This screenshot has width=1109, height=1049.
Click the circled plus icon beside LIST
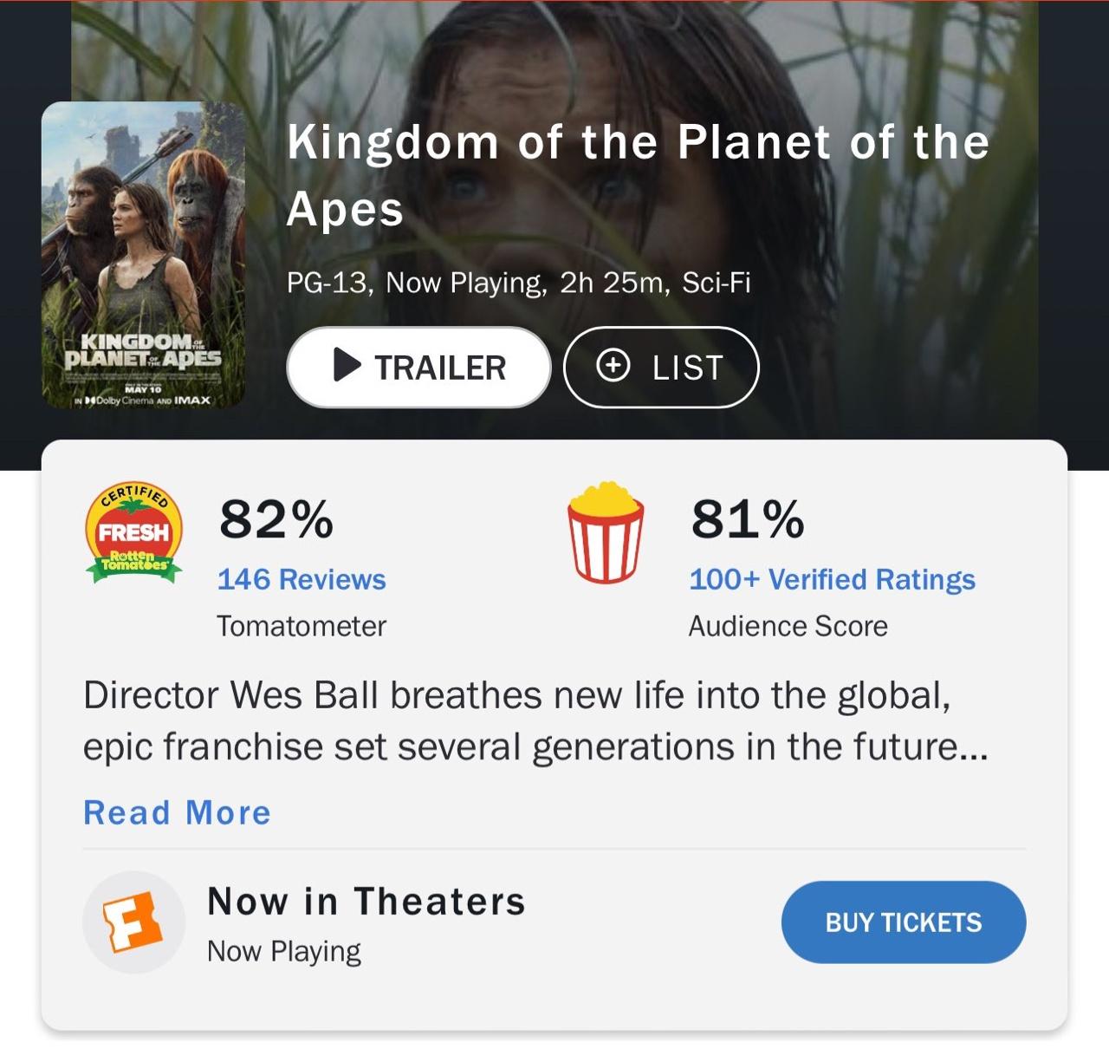[x=613, y=366]
